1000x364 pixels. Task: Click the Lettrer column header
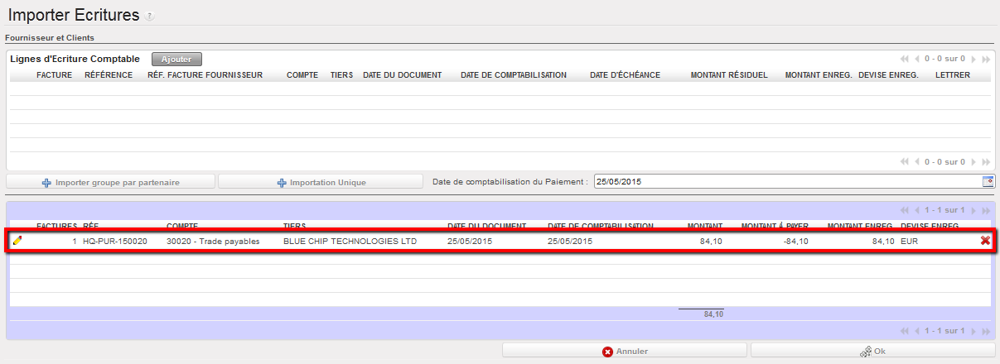(952, 75)
